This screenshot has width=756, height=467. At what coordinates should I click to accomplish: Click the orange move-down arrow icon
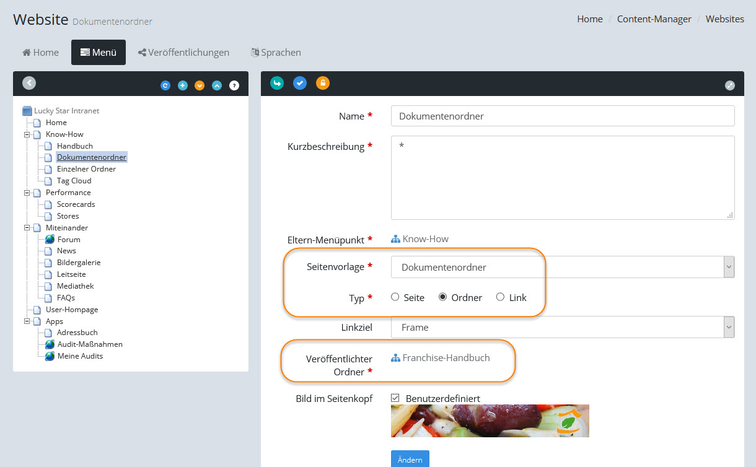point(200,85)
